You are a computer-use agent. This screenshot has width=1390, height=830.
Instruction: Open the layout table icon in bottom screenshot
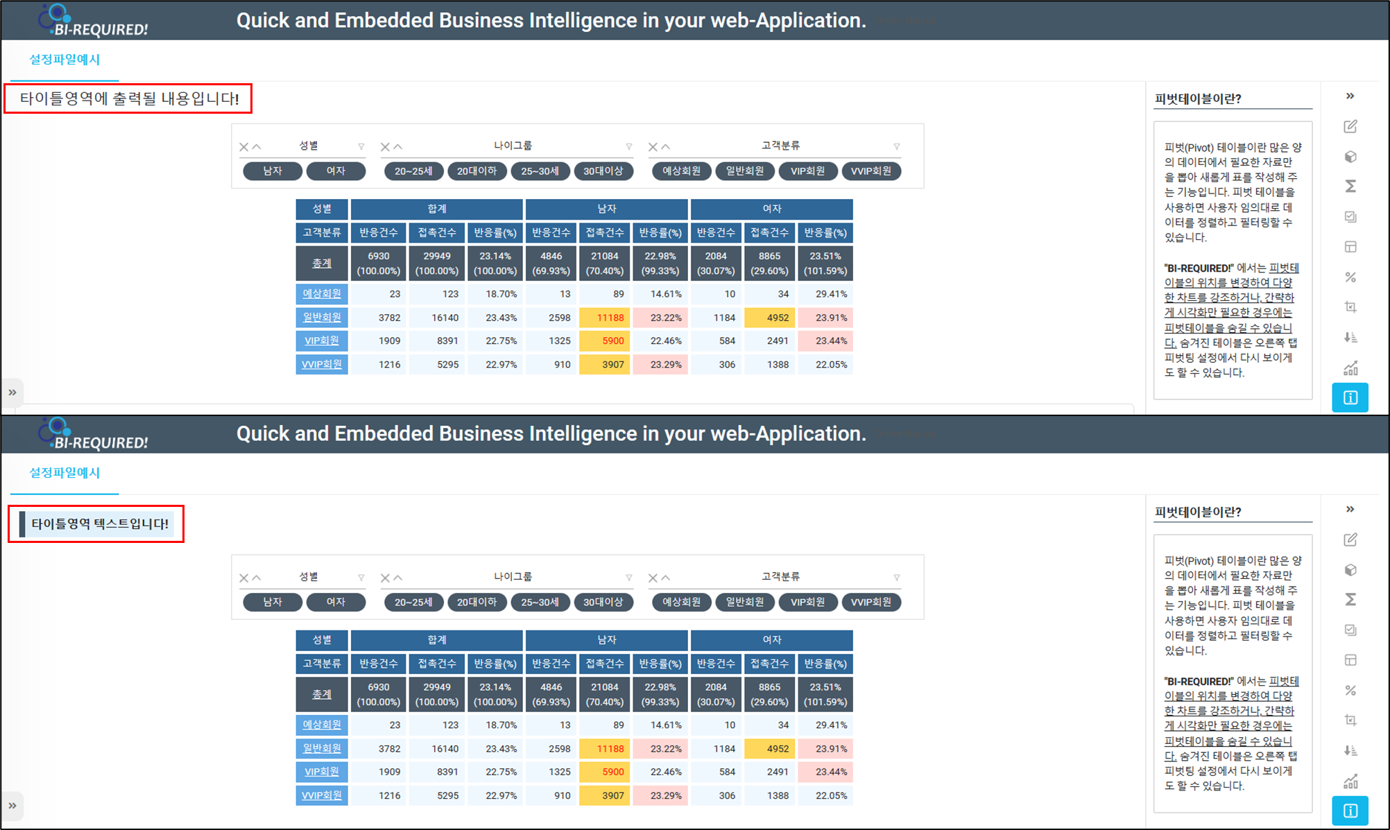tap(1350, 660)
